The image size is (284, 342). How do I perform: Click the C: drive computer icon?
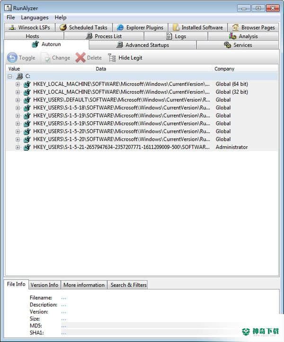[19, 76]
